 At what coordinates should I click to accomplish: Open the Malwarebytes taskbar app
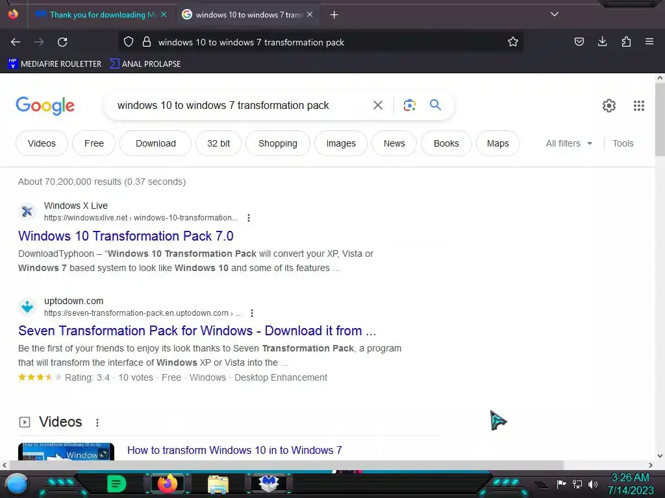pyautogui.click(x=269, y=484)
